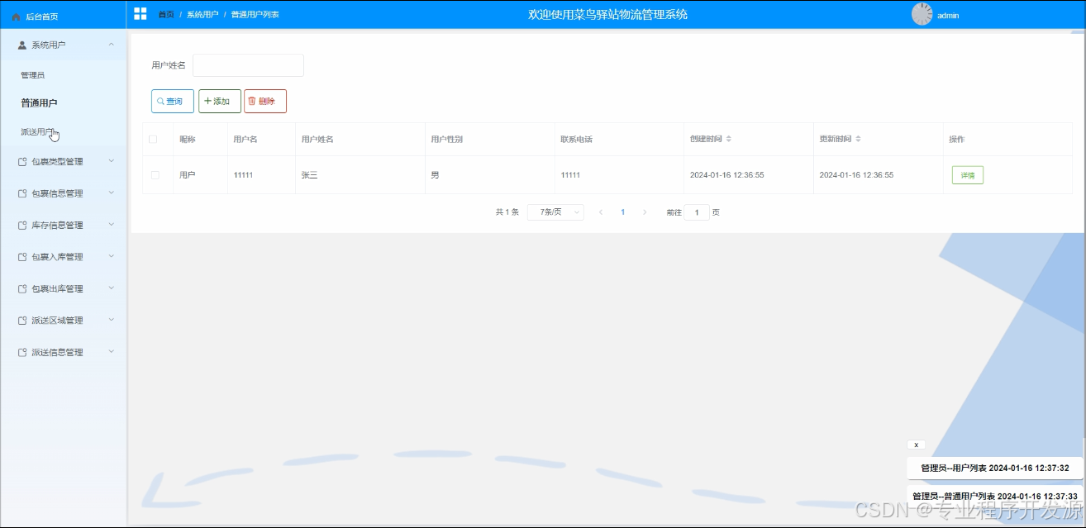
Task: Select 管理员 submenu item
Action: [33, 75]
